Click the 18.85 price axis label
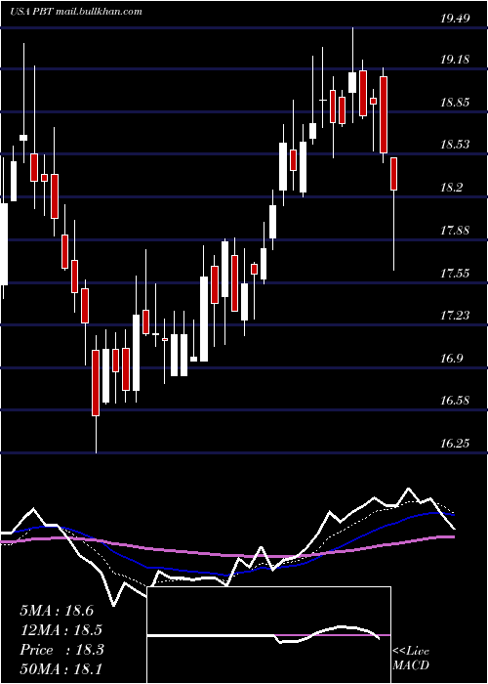 coord(455,103)
